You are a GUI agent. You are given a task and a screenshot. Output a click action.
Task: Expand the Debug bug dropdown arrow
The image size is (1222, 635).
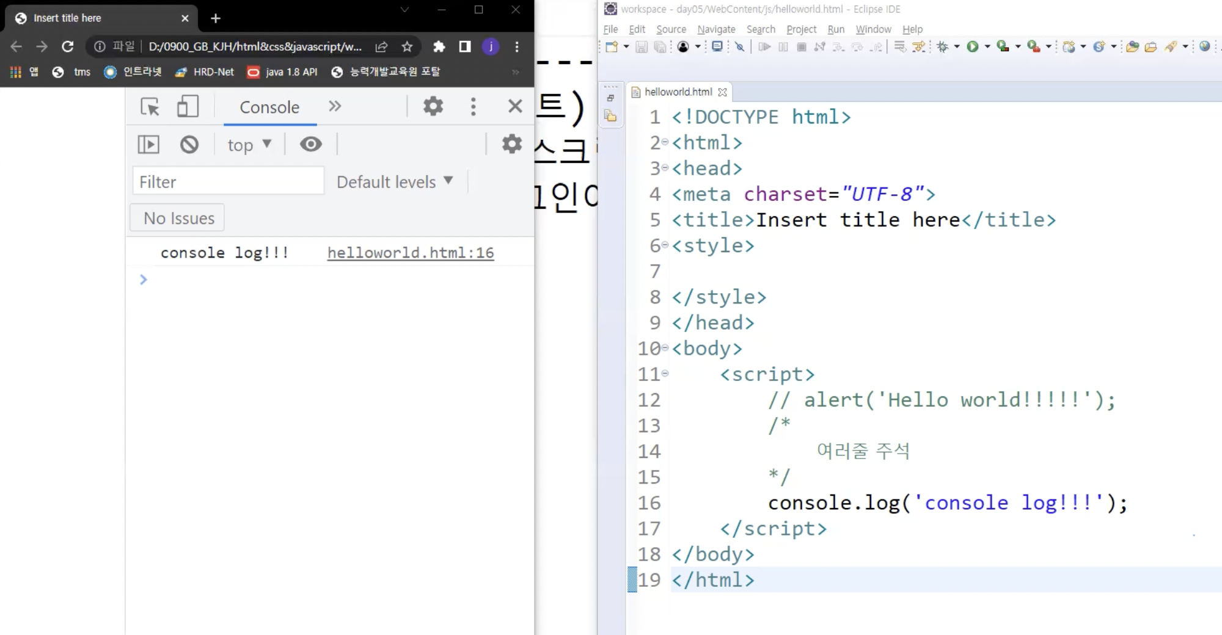(x=957, y=46)
